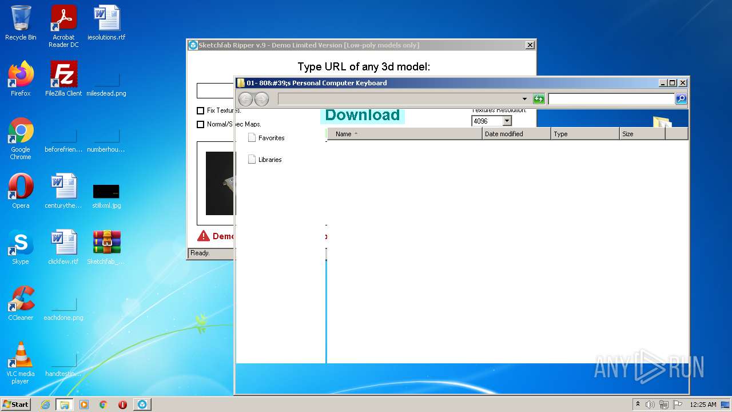Expand address bar history dropdown
Screen dimensions: 732x412
click(x=524, y=99)
